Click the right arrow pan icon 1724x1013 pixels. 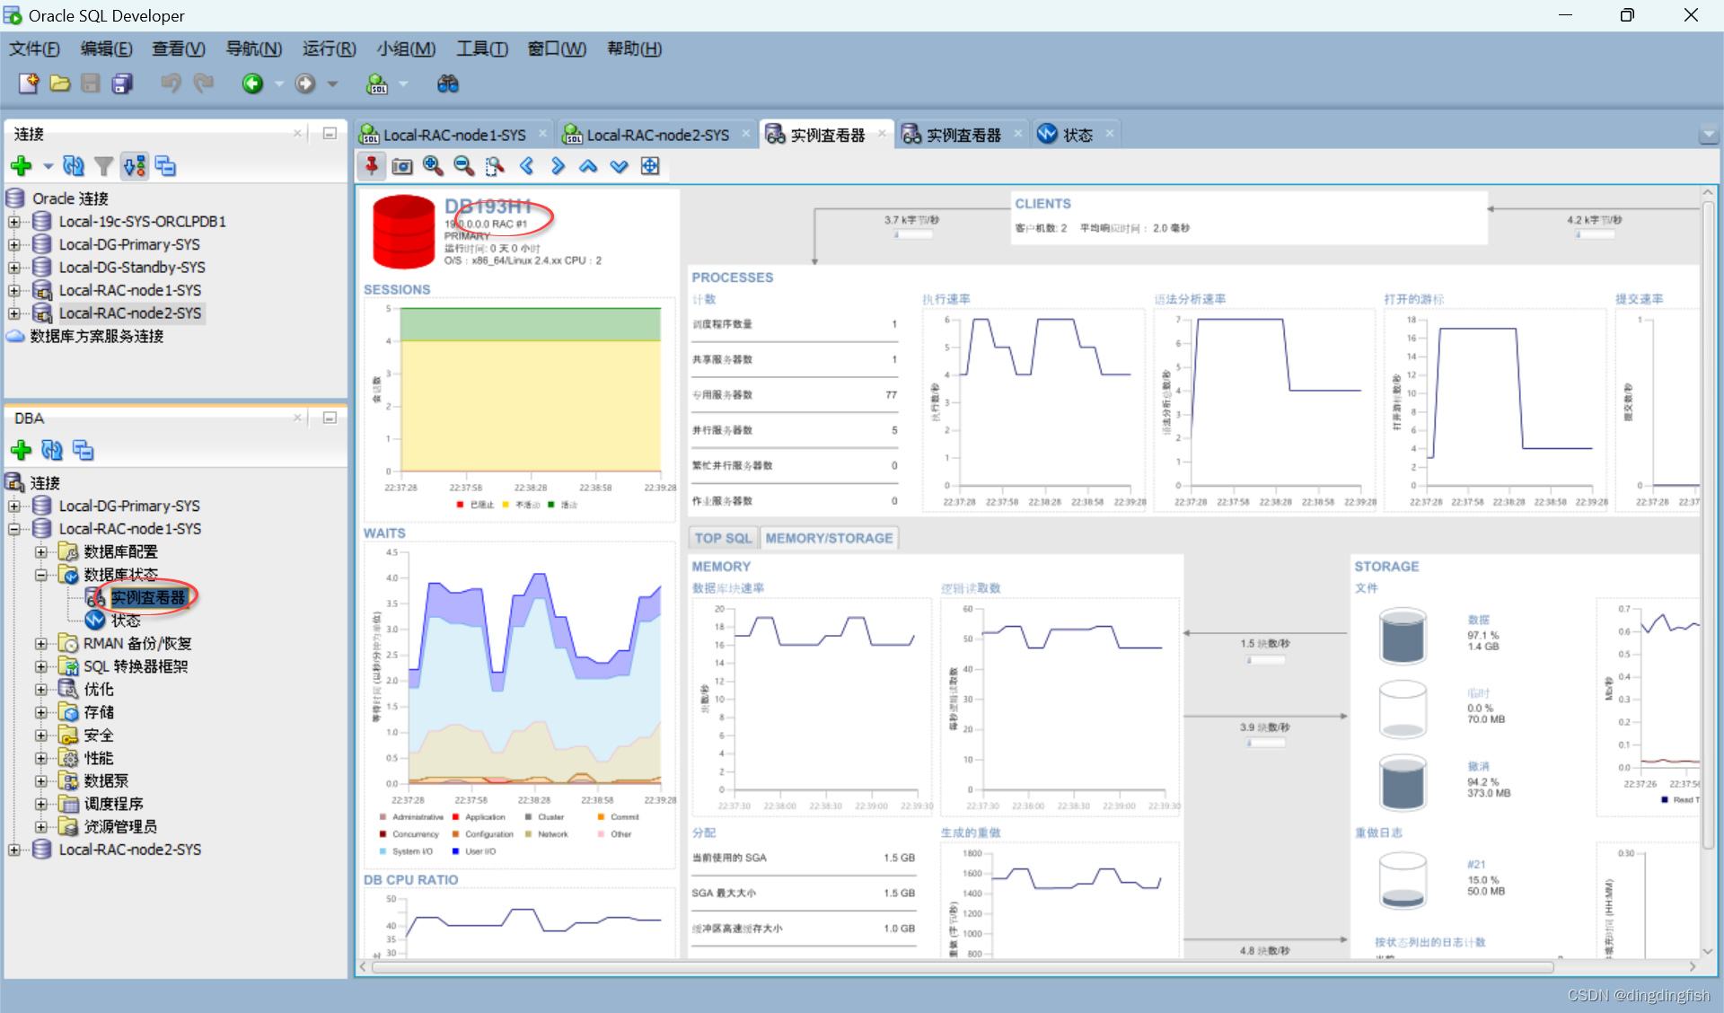(558, 165)
